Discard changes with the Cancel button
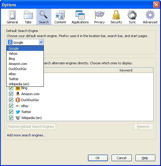Image resolution: width=161 pixels, height=166 pixels. pyautogui.click(x=122, y=158)
